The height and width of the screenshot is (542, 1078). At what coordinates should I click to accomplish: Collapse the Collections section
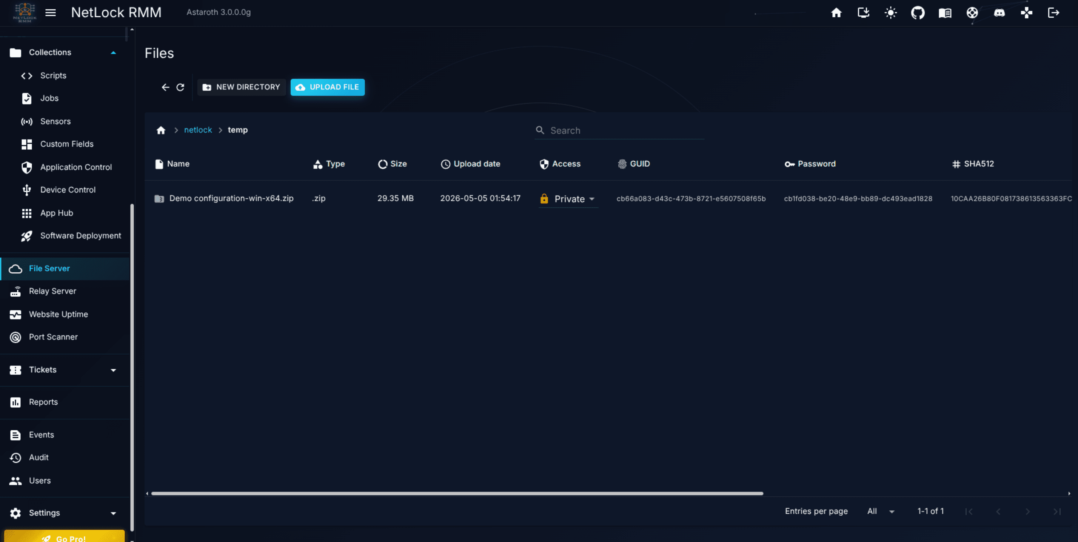coord(65,52)
